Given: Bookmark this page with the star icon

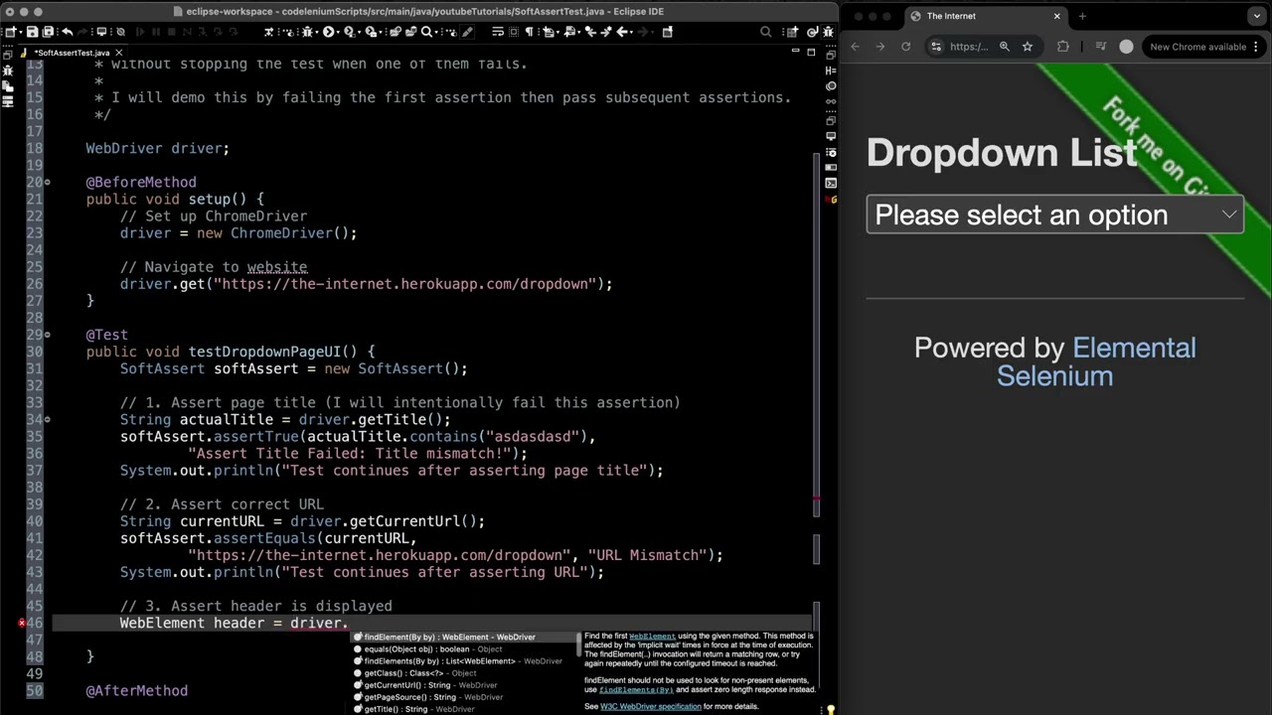Looking at the screenshot, I should (1028, 47).
